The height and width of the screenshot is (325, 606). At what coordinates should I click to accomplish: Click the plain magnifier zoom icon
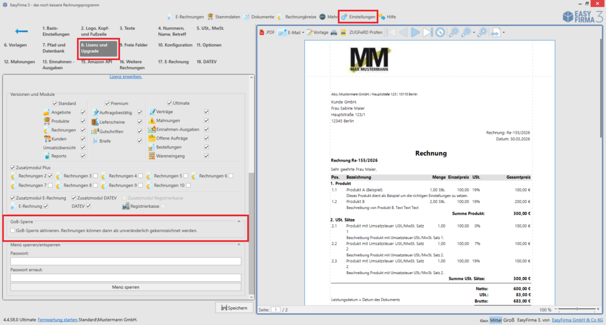(x=466, y=33)
